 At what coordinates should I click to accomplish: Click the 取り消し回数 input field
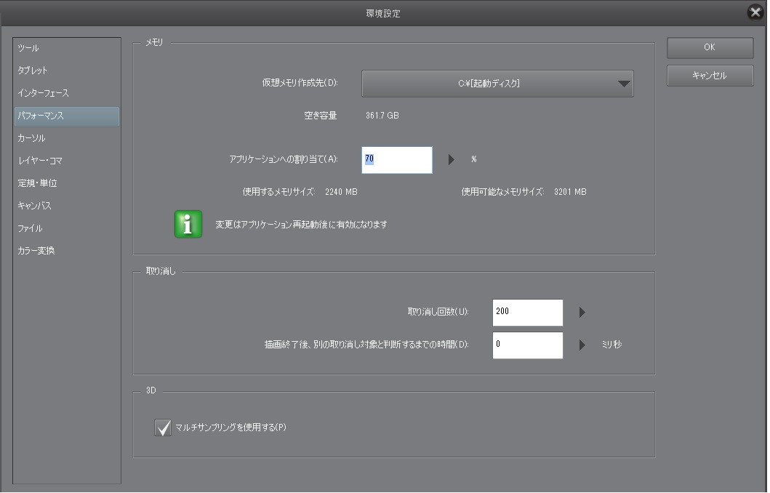click(527, 313)
